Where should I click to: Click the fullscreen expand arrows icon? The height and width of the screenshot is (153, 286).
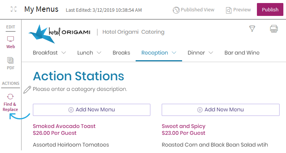pos(14,9)
